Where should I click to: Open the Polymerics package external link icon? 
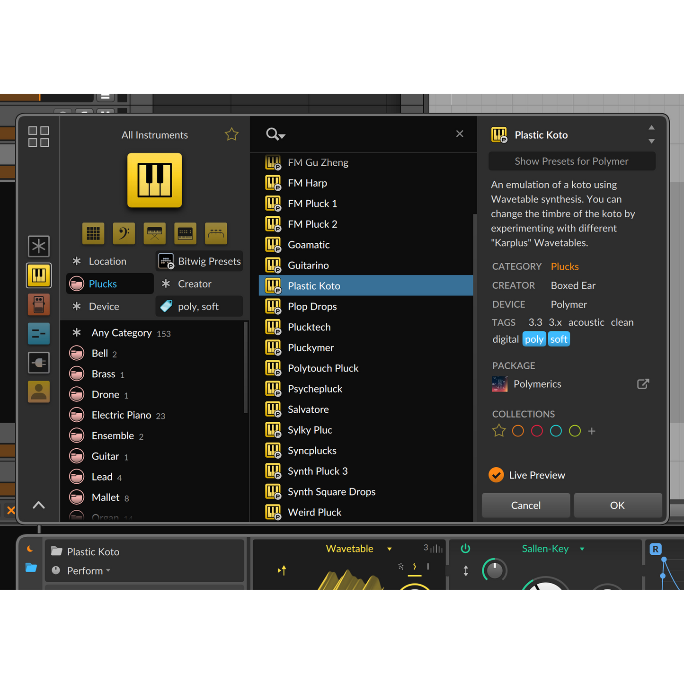[x=643, y=384]
